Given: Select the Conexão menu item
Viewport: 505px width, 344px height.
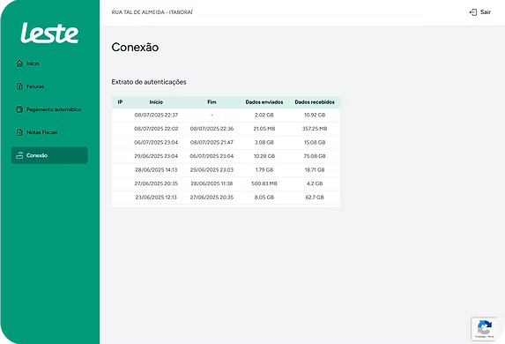Looking at the screenshot, I should pyautogui.click(x=49, y=155).
